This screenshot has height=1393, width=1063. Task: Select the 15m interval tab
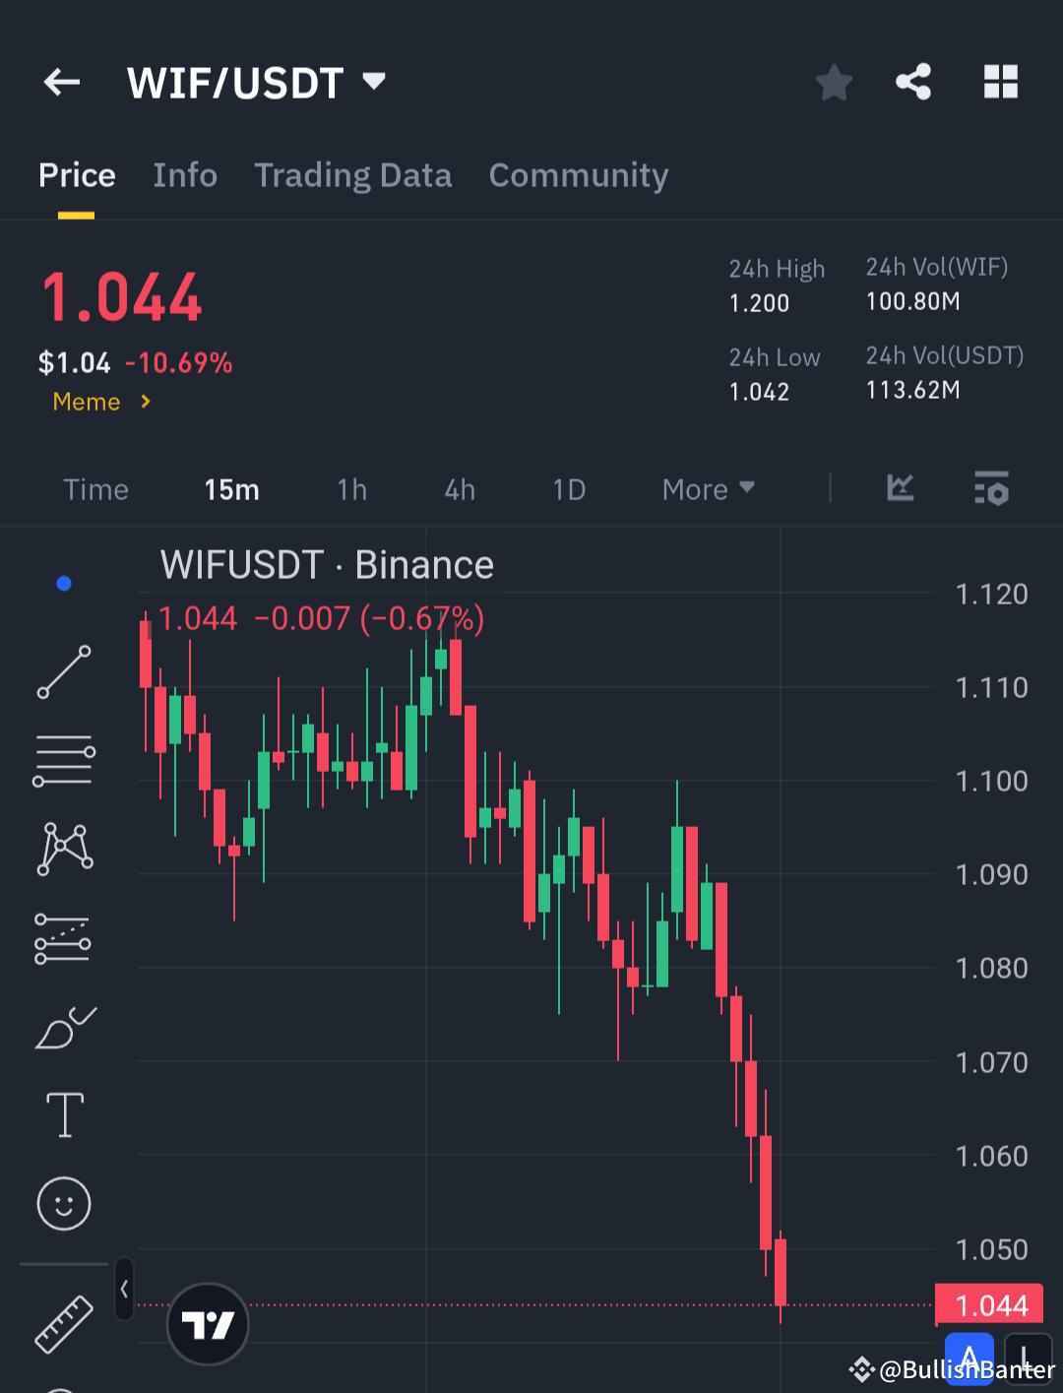[231, 489]
